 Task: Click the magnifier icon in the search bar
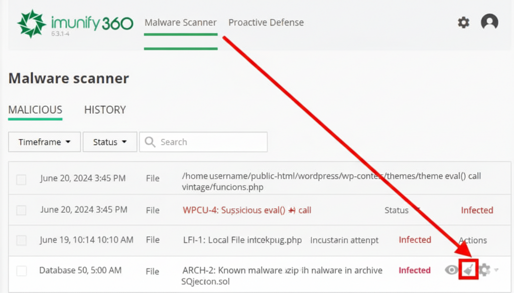point(150,142)
